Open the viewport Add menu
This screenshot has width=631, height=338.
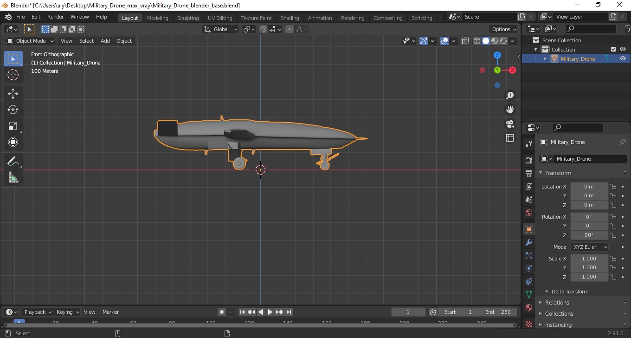(105, 41)
